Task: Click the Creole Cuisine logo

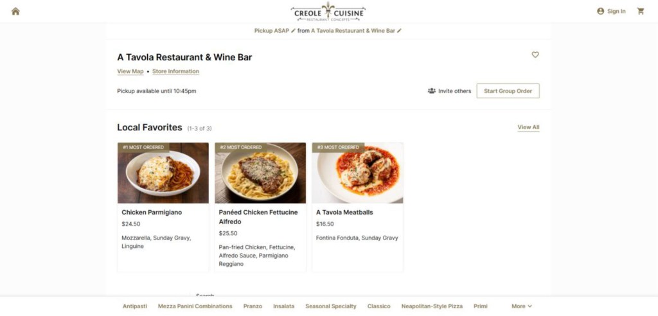Action: [x=328, y=12]
